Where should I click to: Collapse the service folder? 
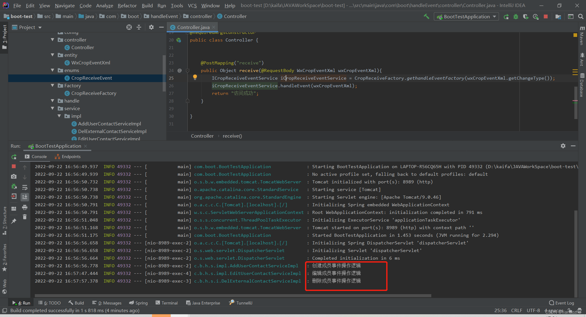click(x=52, y=108)
